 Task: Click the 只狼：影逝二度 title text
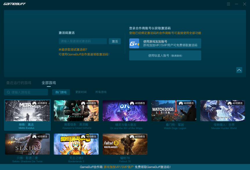click(27, 158)
